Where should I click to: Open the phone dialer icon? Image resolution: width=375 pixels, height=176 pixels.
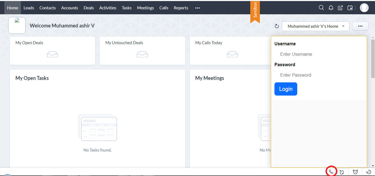click(331, 172)
